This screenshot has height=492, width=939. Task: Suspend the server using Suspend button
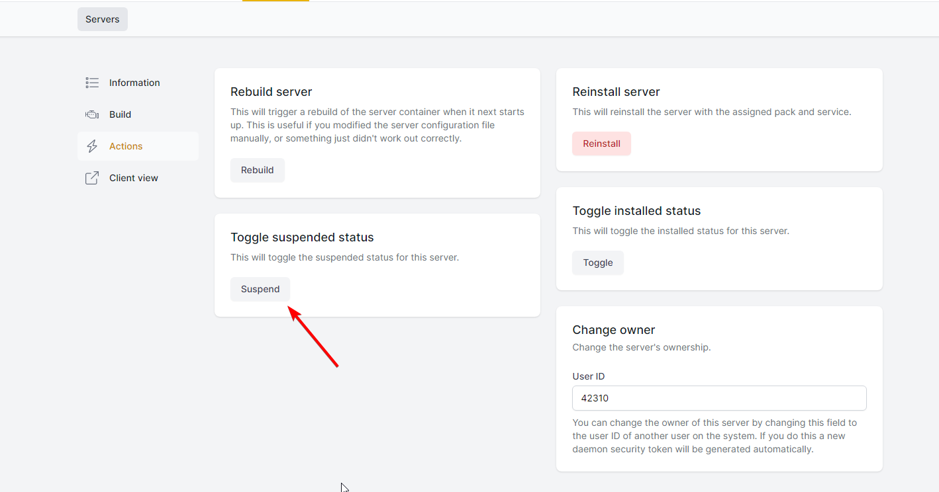tap(260, 289)
